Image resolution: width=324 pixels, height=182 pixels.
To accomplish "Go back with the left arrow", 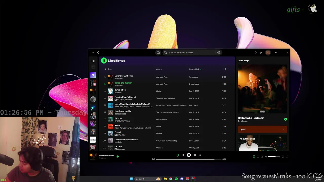I will click(98, 52).
